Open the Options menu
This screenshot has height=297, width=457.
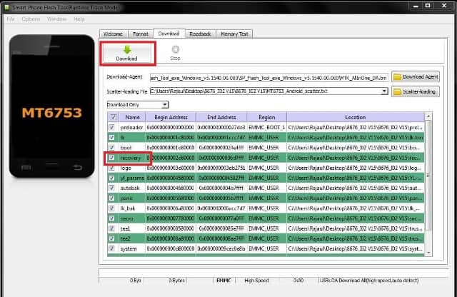pos(31,19)
